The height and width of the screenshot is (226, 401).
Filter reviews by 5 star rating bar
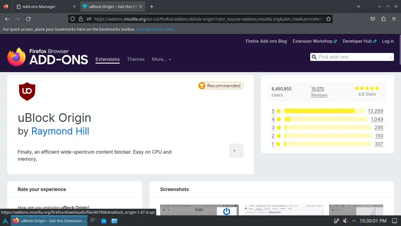324,111
